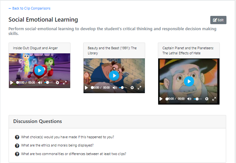
Task: Mute the Inside Out video
Action: [x=40, y=83]
